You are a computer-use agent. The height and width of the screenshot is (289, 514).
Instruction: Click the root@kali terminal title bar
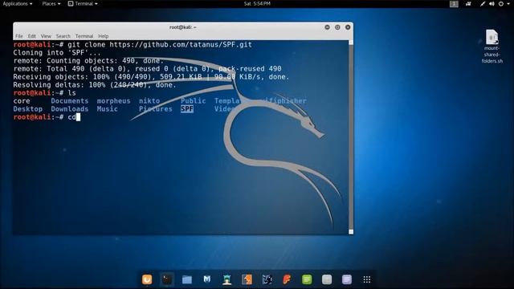pyautogui.click(x=182, y=27)
